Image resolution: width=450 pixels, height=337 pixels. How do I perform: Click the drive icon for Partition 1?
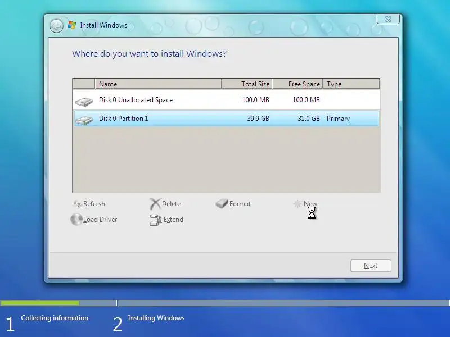point(84,120)
